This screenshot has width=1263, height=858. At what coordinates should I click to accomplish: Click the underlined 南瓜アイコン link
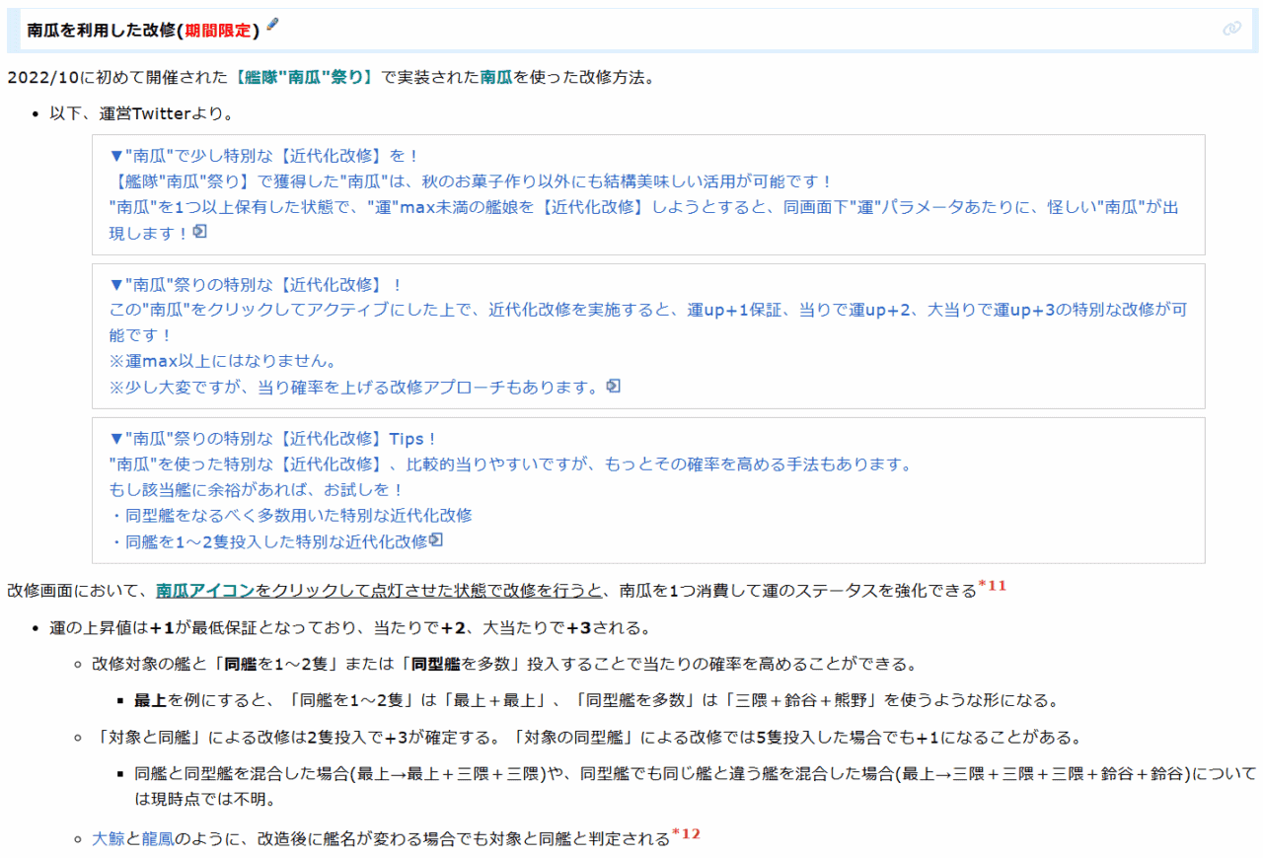205,590
